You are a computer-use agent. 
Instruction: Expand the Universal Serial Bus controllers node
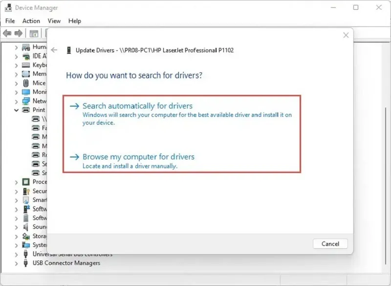(16, 254)
